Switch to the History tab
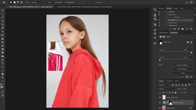The image size is (196, 110). 161,8
